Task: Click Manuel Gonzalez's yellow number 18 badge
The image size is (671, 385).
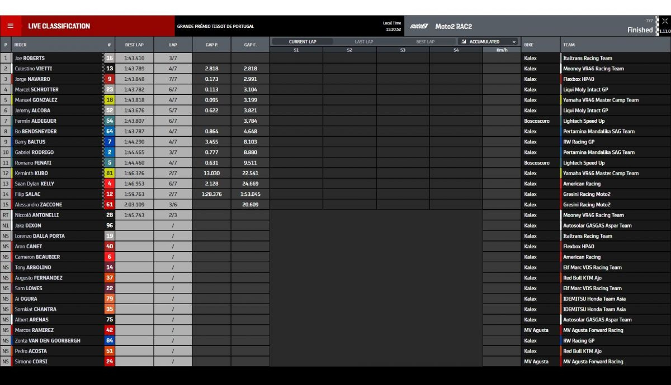Action: (x=109, y=100)
